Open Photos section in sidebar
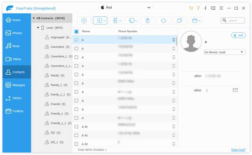252x155 pixels. (17, 33)
